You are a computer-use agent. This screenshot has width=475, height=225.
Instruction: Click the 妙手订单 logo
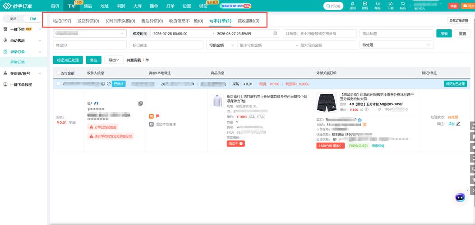point(17,6)
